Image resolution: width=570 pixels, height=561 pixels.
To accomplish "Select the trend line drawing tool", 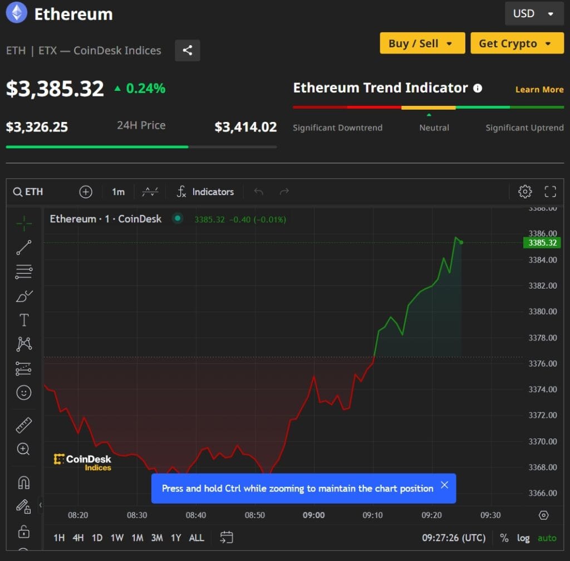I will click(24, 247).
